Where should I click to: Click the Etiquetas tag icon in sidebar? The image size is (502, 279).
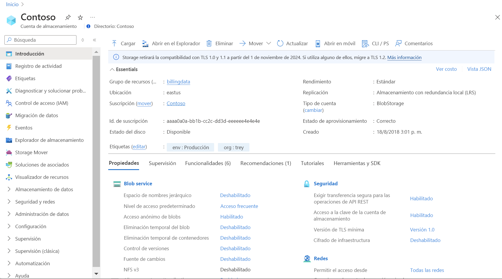tap(9, 78)
